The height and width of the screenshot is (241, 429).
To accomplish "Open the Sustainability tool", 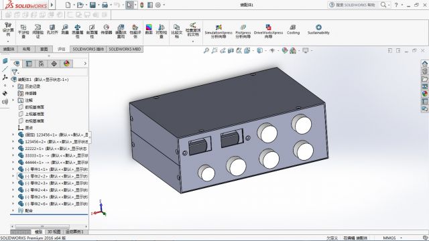I will (318, 29).
